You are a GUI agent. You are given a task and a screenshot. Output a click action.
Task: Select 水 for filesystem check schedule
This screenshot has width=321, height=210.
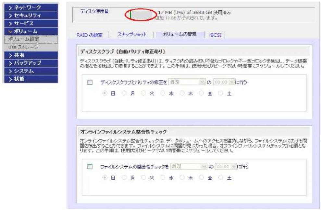point(163,178)
